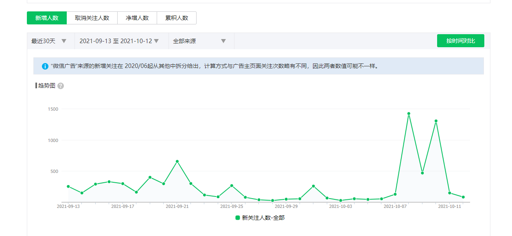Click the second peak point near 2021-10-10
This screenshot has width=512, height=236.
tap(436, 121)
